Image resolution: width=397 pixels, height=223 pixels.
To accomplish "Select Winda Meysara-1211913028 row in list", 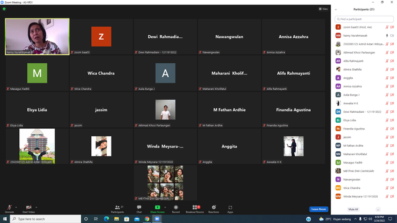I will tap(364, 196).
